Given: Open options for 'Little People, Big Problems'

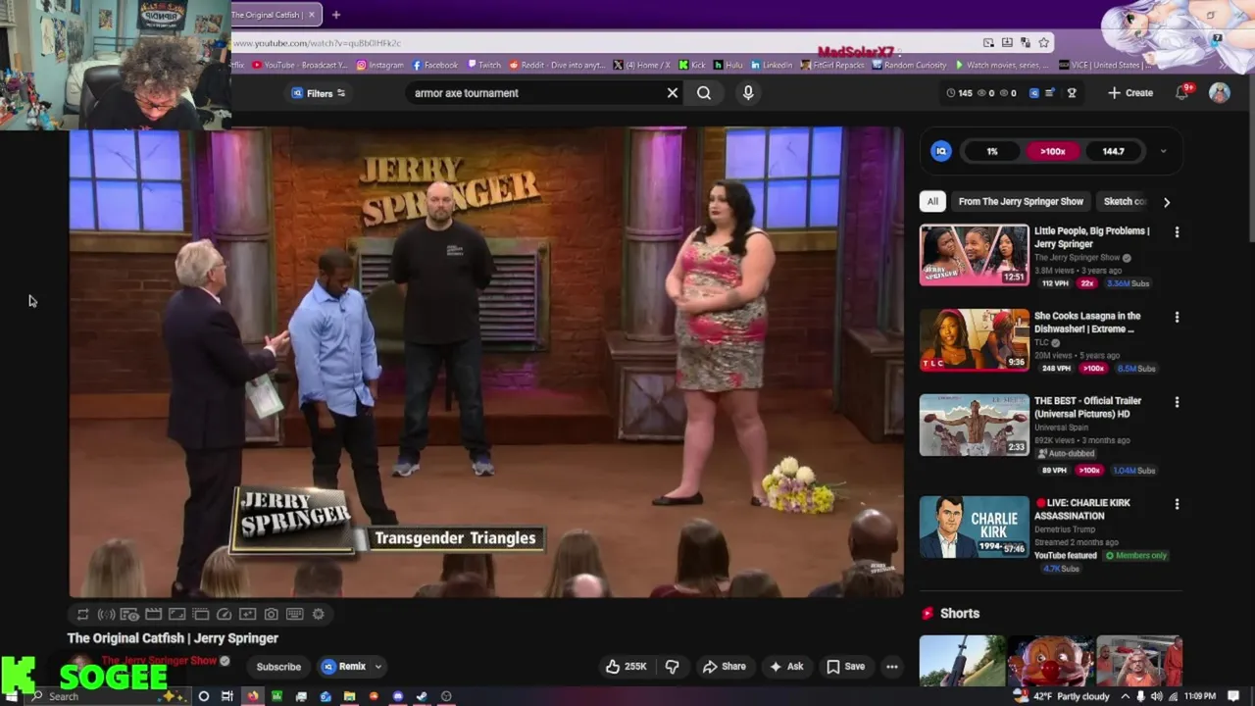Looking at the screenshot, I should tap(1177, 232).
